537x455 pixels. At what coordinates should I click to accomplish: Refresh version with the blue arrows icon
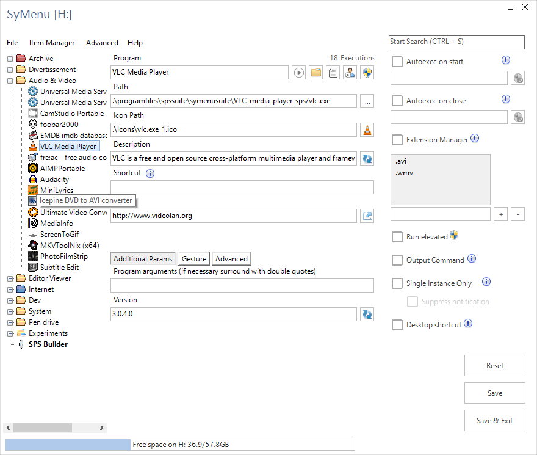coord(367,314)
